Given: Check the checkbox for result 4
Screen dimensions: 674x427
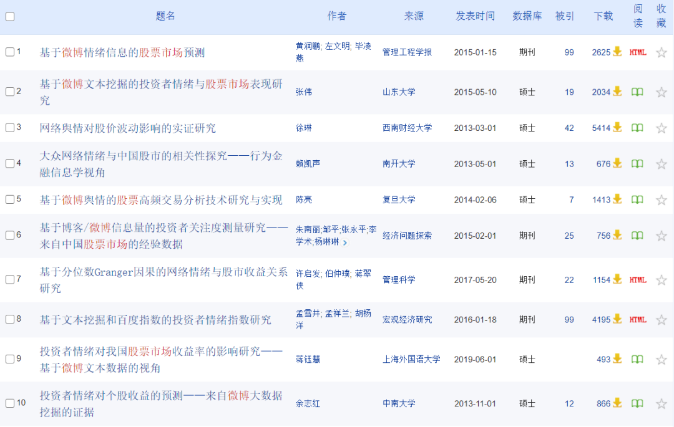Looking at the screenshot, I should (x=10, y=163).
